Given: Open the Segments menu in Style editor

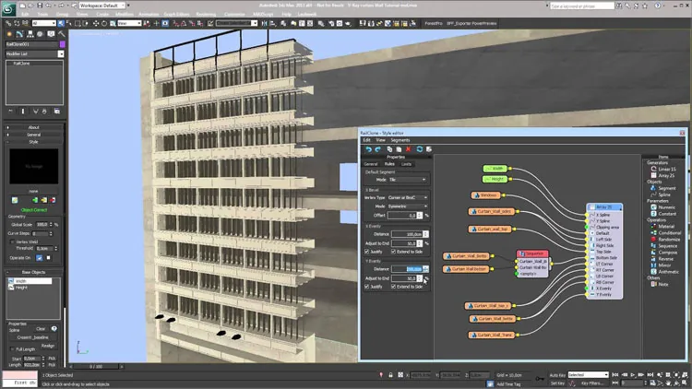Looking at the screenshot, I should click(x=400, y=140).
